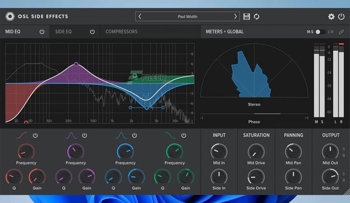Click the red band Q knob
Viewport: 350px width, 203px height.
click(x=14, y=177)
